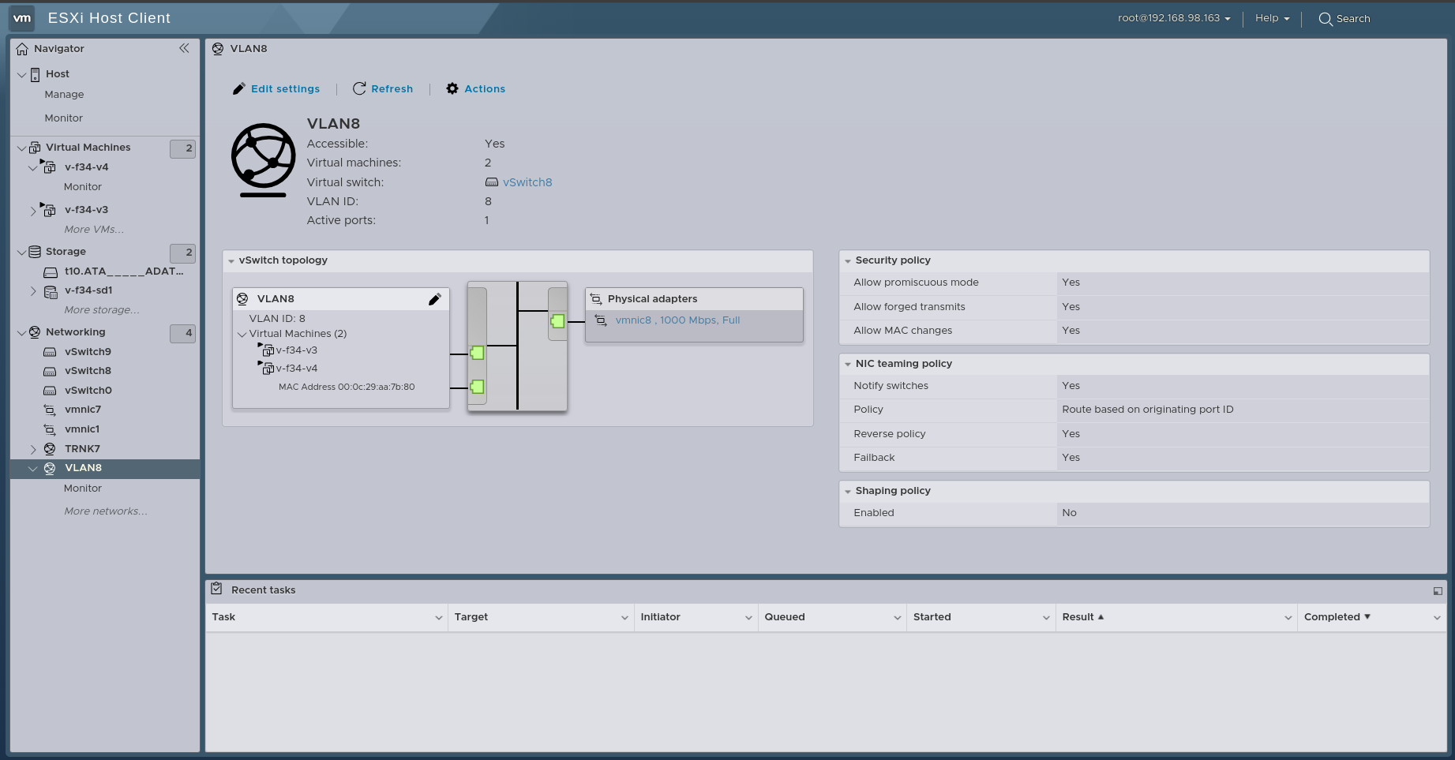
Task: Select vmnic1 in Navigator
Action: click(82, 429)
